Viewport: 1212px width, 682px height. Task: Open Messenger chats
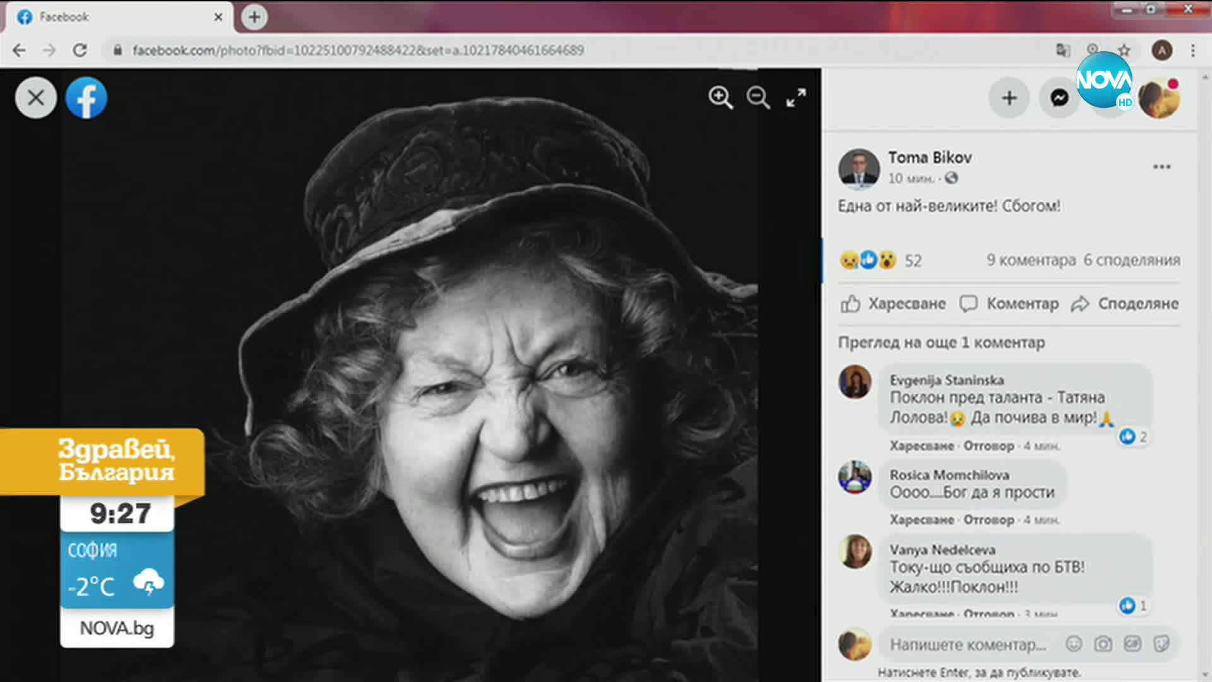tap(1059, 98)
